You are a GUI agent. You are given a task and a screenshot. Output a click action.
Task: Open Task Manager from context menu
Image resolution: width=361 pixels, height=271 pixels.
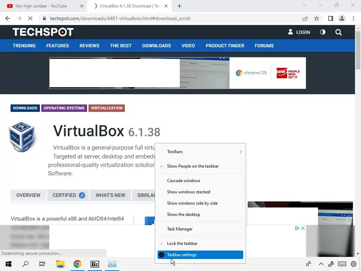click(201, 229)
